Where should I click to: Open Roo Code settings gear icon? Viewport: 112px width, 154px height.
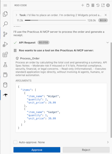click(x=108, y=5)
